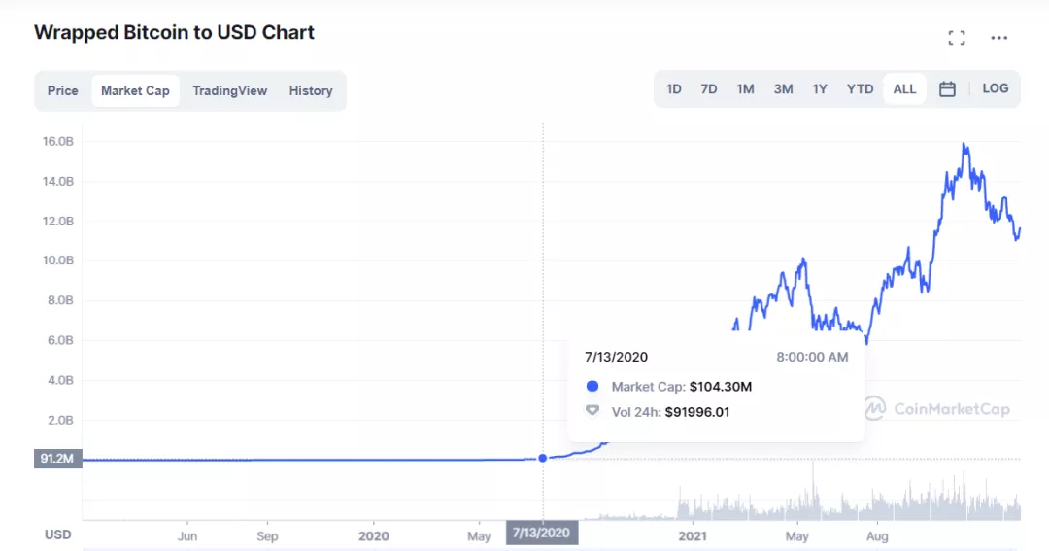Image resolution: width=1049 pixels, height=551 pixels.
Task: Click the blue Market Cap legend dot
Action: coord(592,387)
